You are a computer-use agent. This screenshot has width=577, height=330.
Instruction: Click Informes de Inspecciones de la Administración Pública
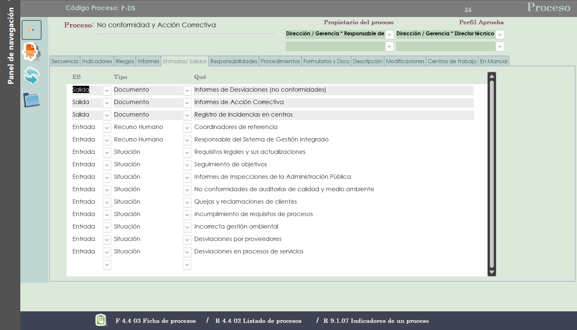tap(272, 177)
